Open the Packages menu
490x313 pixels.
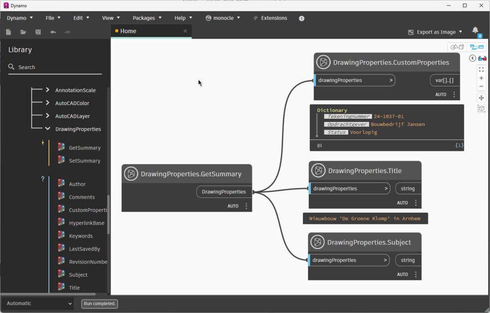[x=147, y=18]
